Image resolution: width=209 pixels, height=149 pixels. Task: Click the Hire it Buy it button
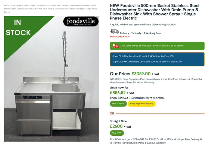118,104
